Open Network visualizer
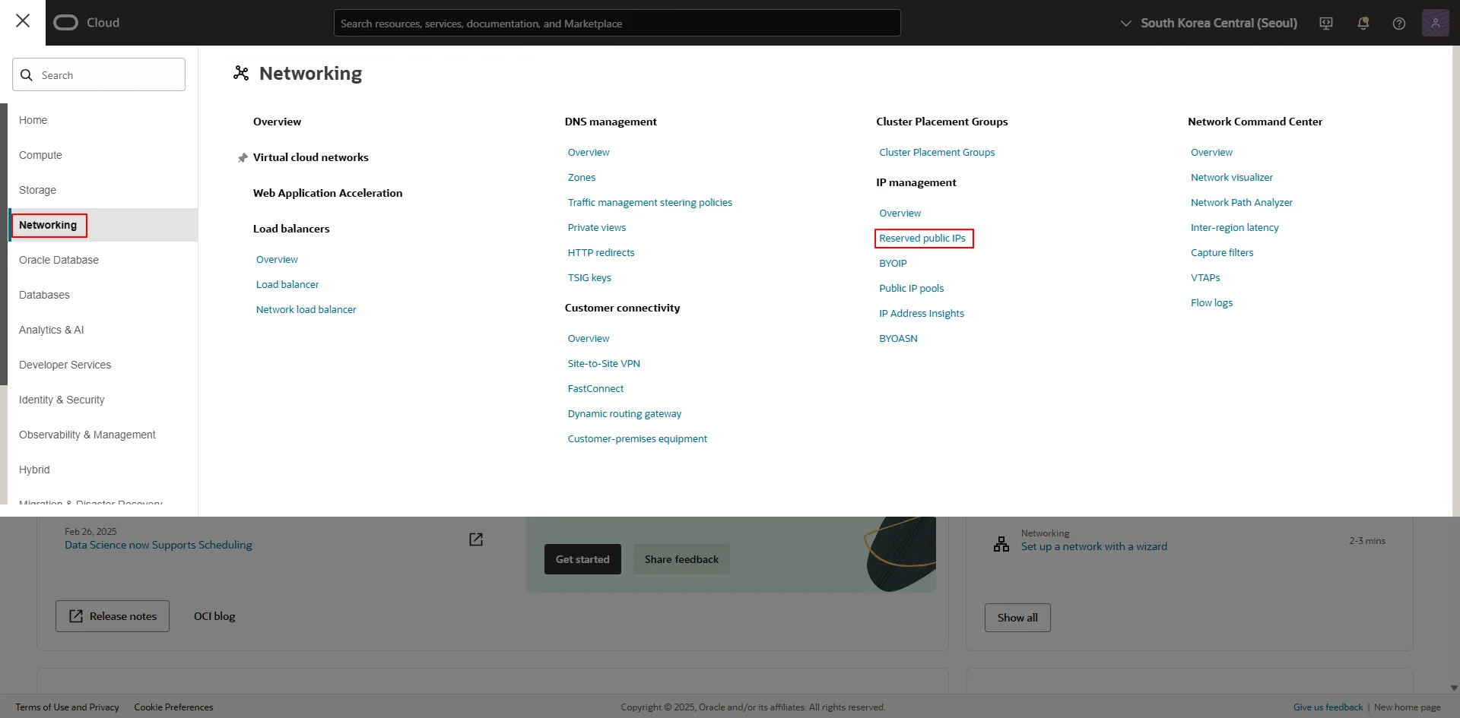 (1232, 177)
